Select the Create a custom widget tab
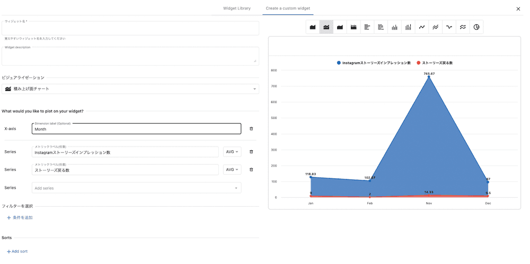530x264 pixels. tap(288, 8)
